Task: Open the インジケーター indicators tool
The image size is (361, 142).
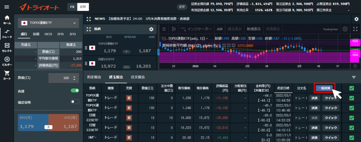Action: [196, 29]
